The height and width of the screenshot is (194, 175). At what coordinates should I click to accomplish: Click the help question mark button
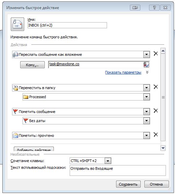click(x=154, y=8)
